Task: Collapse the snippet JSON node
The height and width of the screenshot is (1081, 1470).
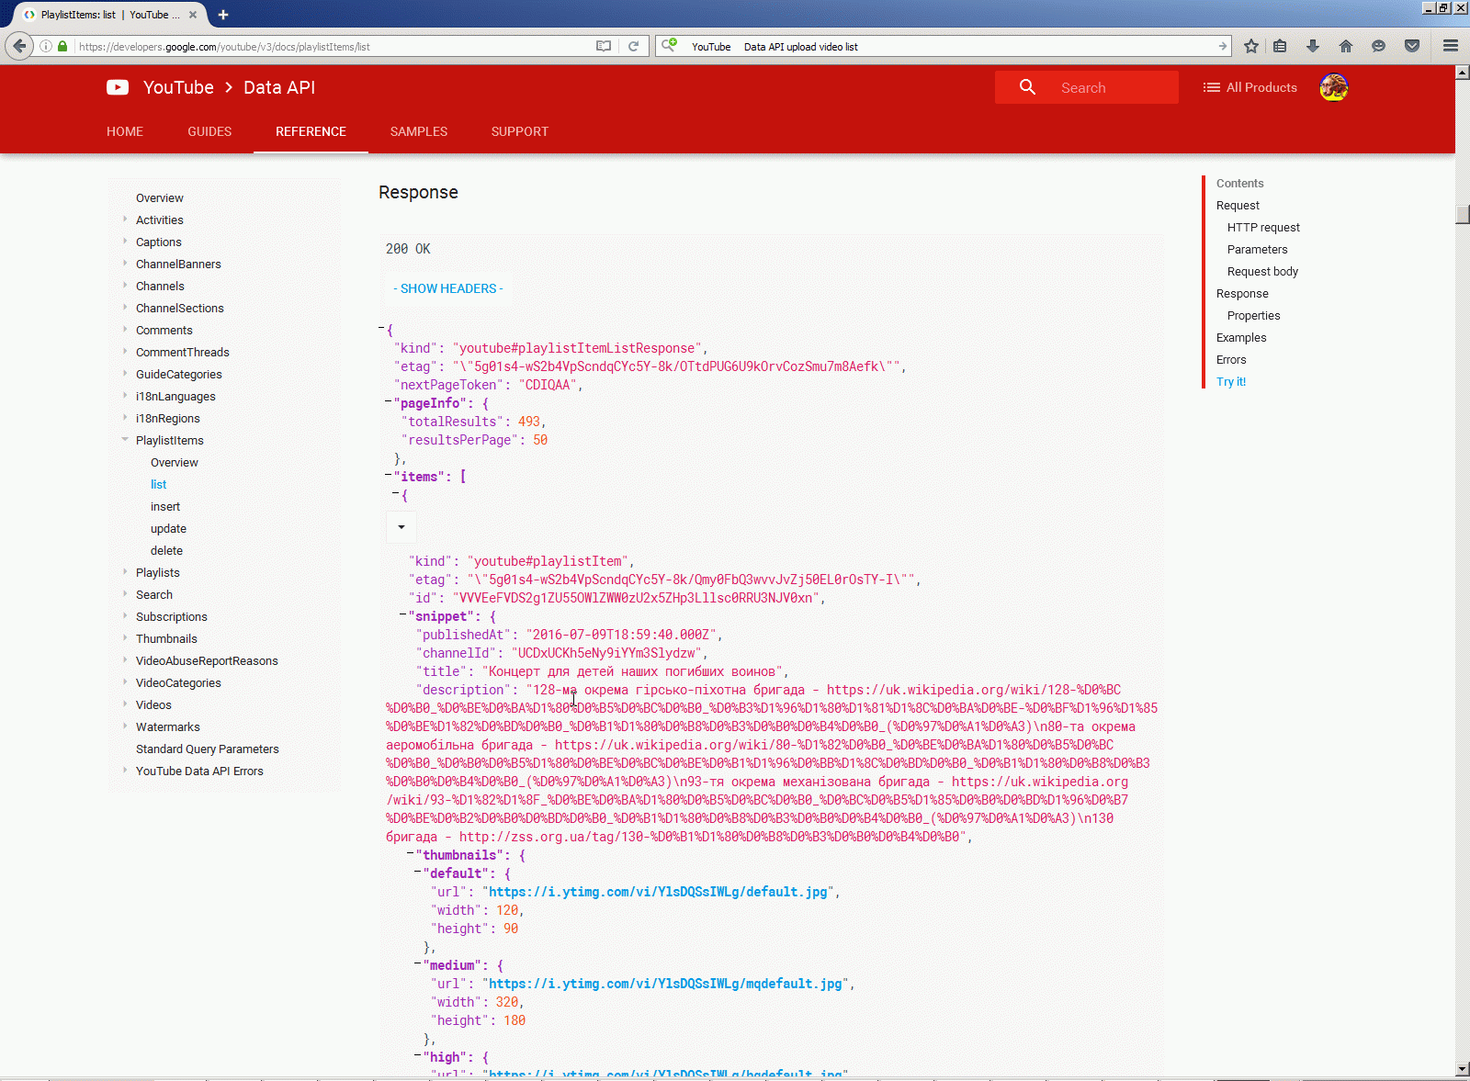Action: pos(403,614)
